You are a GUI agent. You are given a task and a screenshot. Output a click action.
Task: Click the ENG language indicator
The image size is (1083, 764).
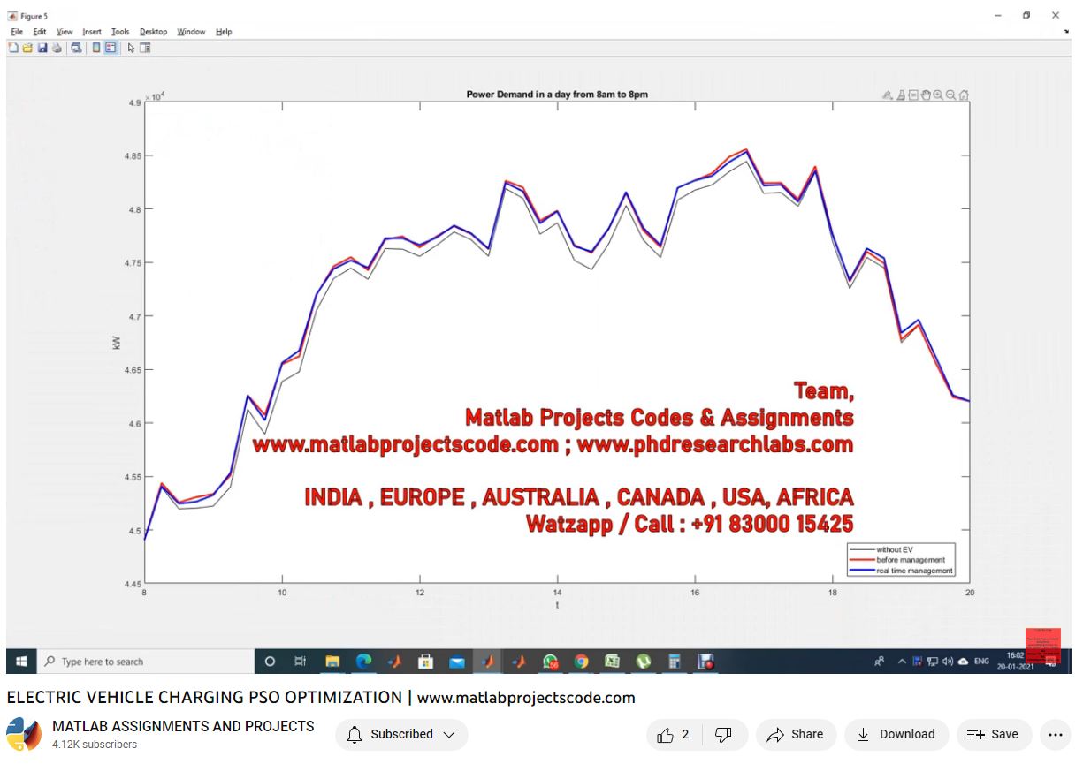[981, 661]
